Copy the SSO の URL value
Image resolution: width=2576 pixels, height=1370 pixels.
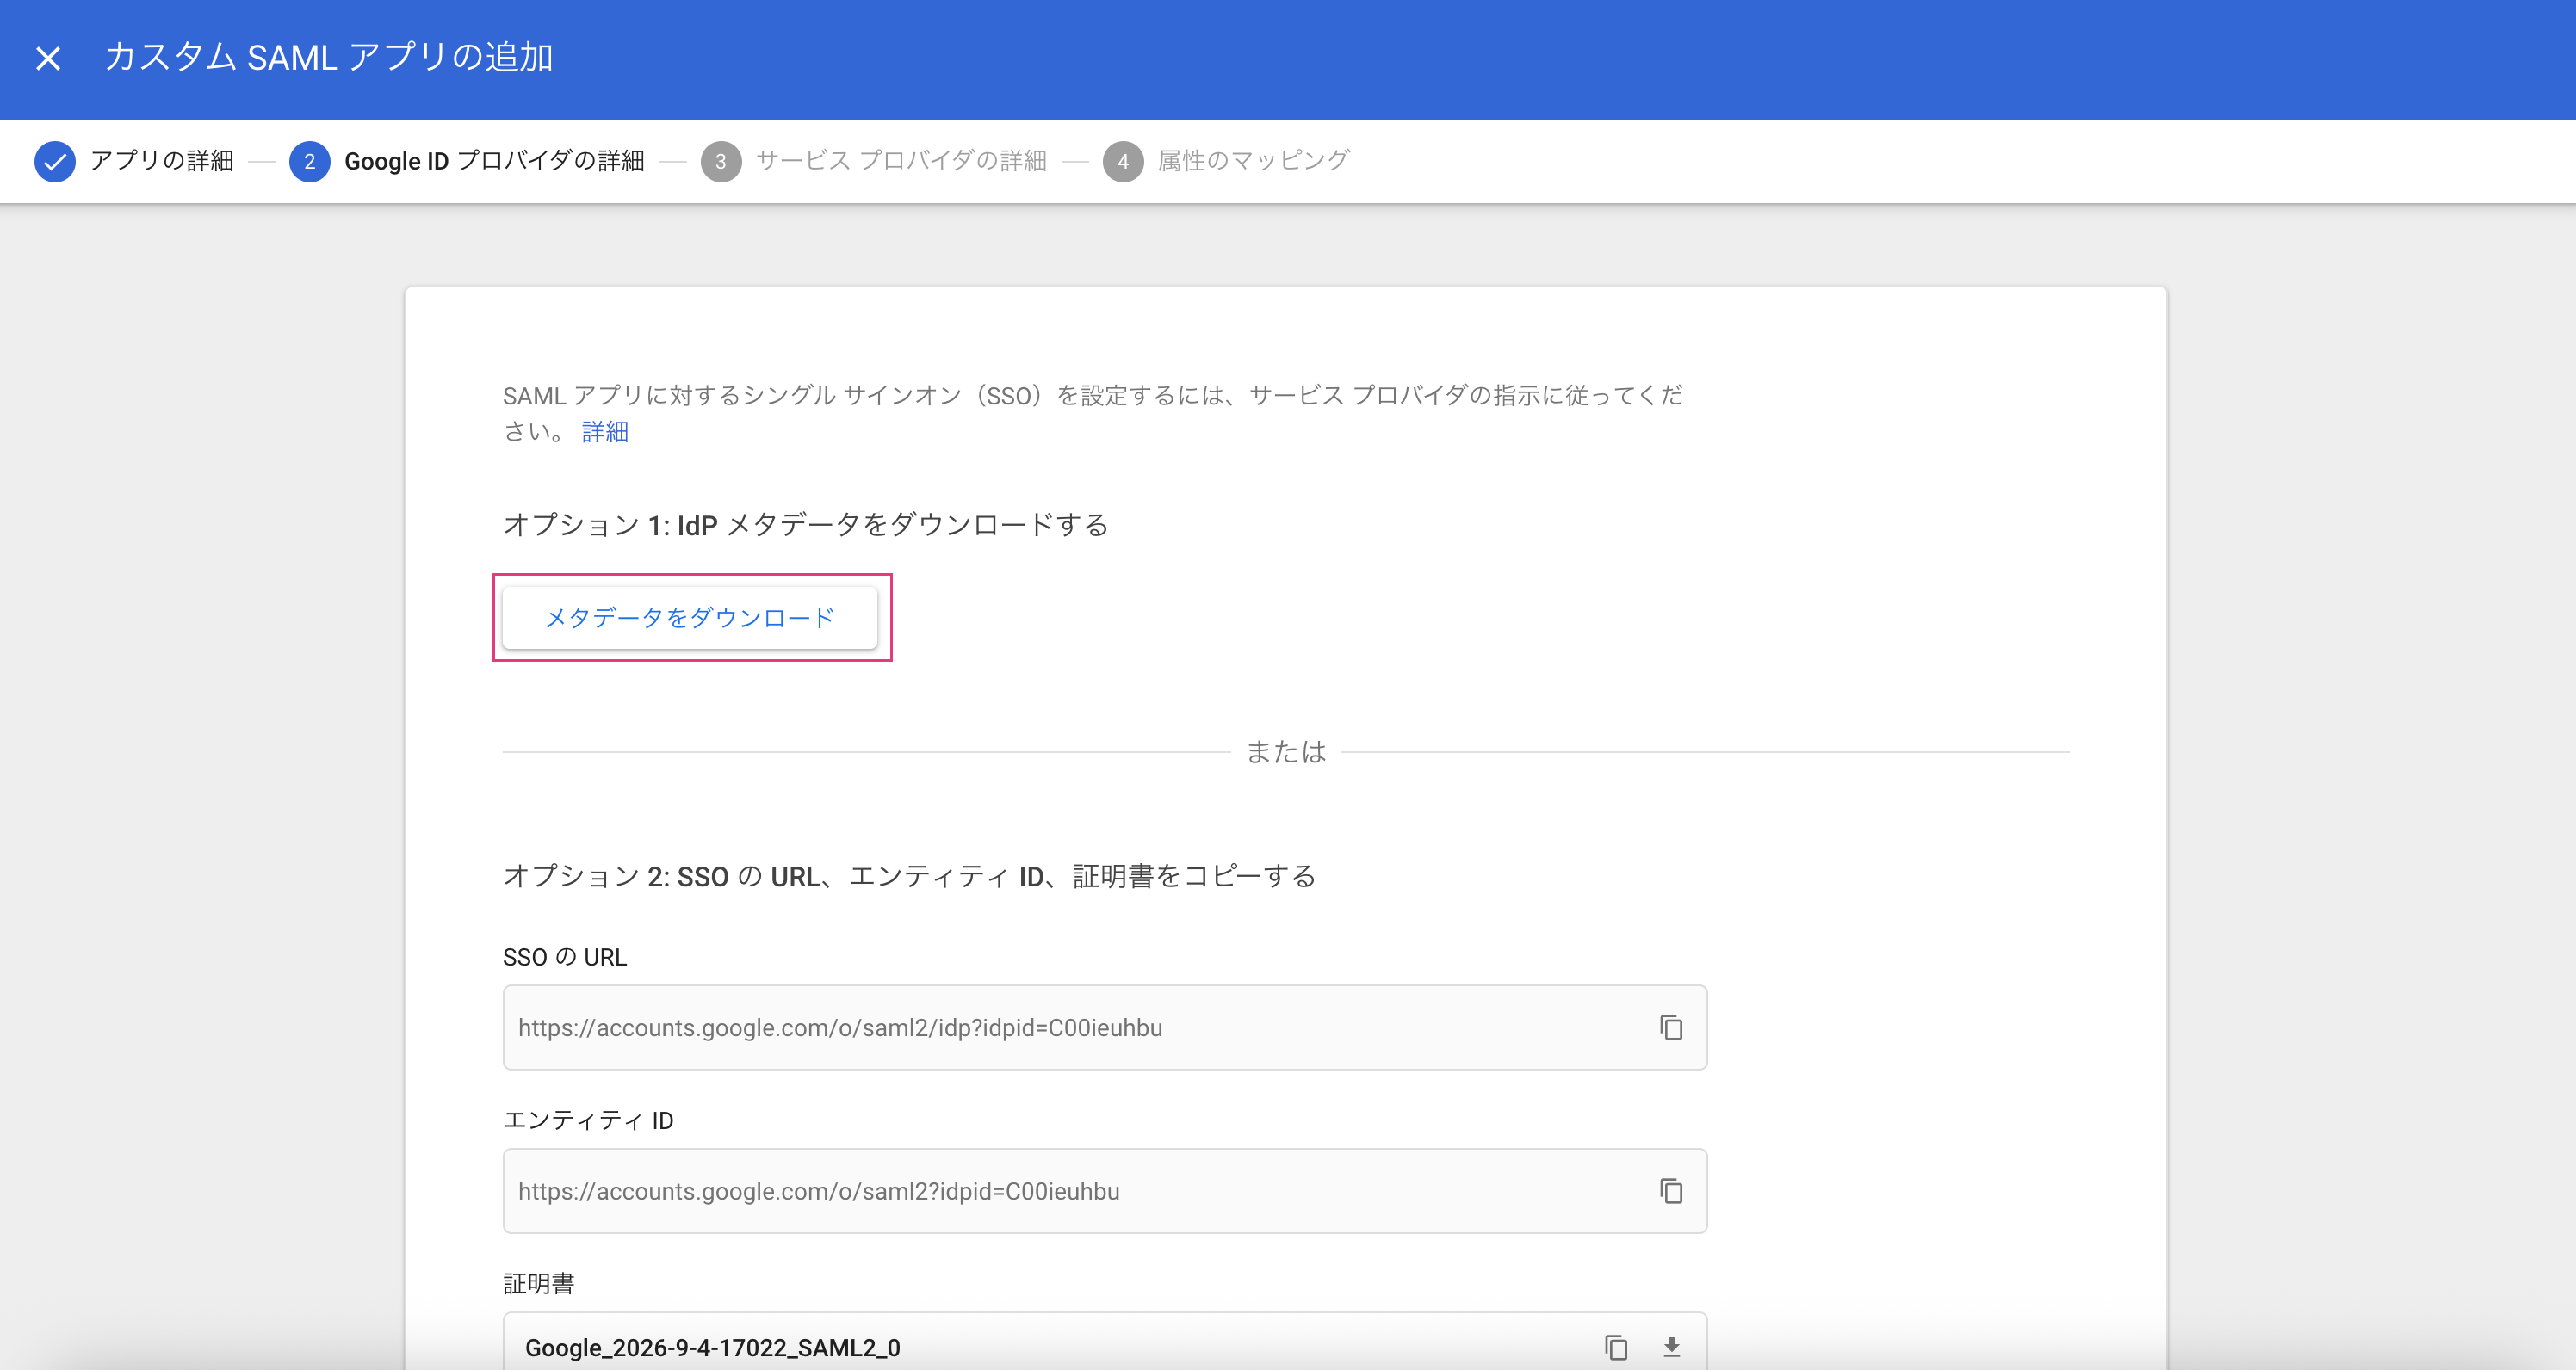[1670, 1027]
